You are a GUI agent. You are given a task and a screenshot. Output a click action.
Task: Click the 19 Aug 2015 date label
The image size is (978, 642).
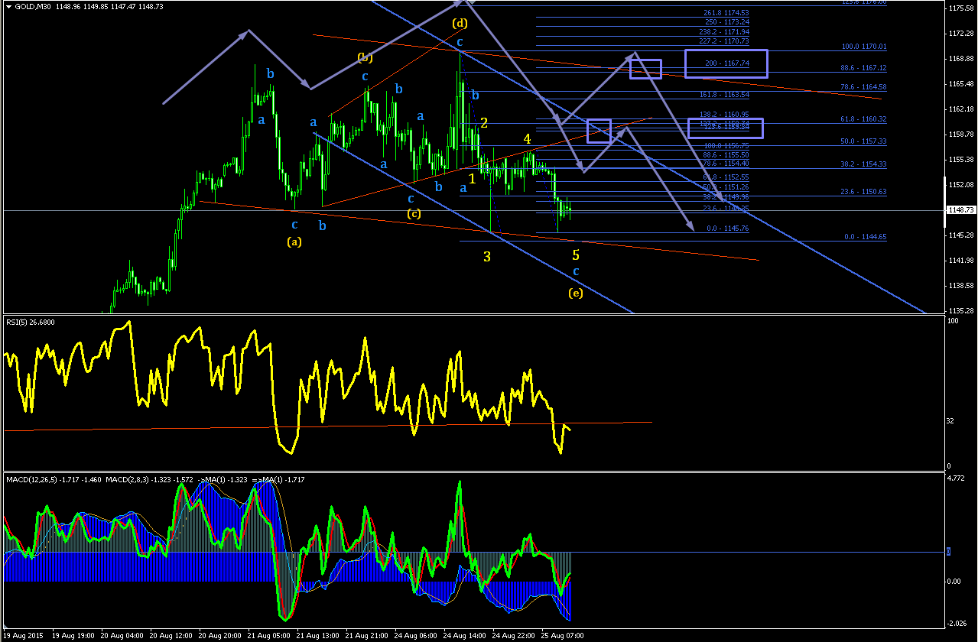[x=23, y=635]
